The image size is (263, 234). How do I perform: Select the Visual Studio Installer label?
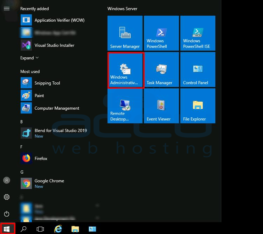click(x=54, y=45)
